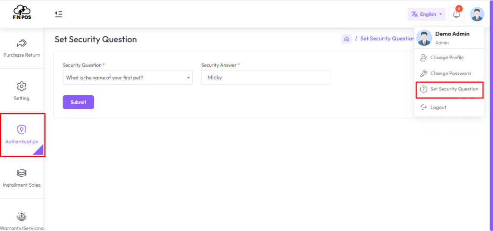Select Authentication in the sidebar

22,135
